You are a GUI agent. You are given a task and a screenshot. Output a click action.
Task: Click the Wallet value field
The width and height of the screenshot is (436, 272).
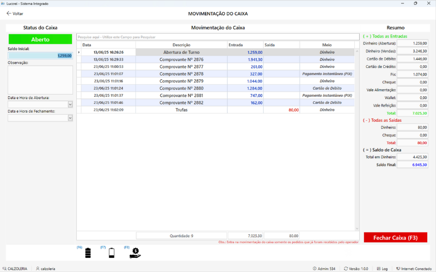[x=413, y=98]
